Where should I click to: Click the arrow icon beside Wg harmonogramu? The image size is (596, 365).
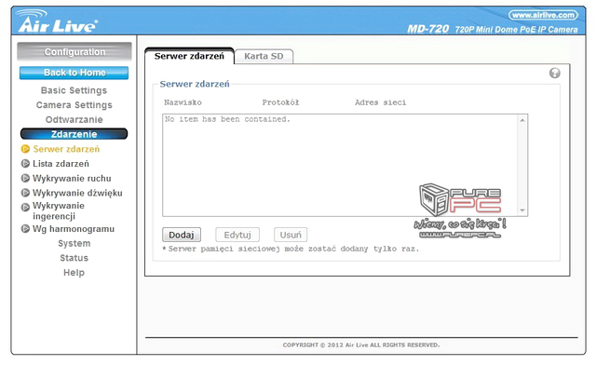pyautogui.click(x=25, y=229)
